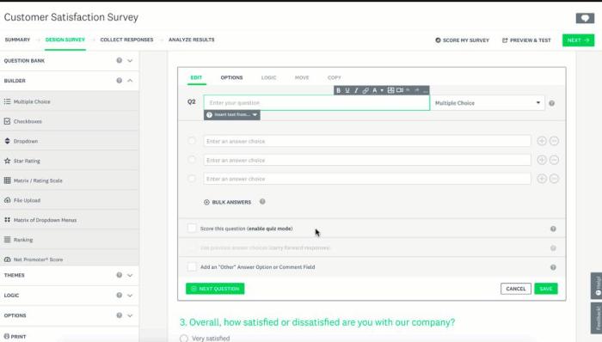Open the Feedback side tab
Screen dimensions: 602x342
(597, 318)
